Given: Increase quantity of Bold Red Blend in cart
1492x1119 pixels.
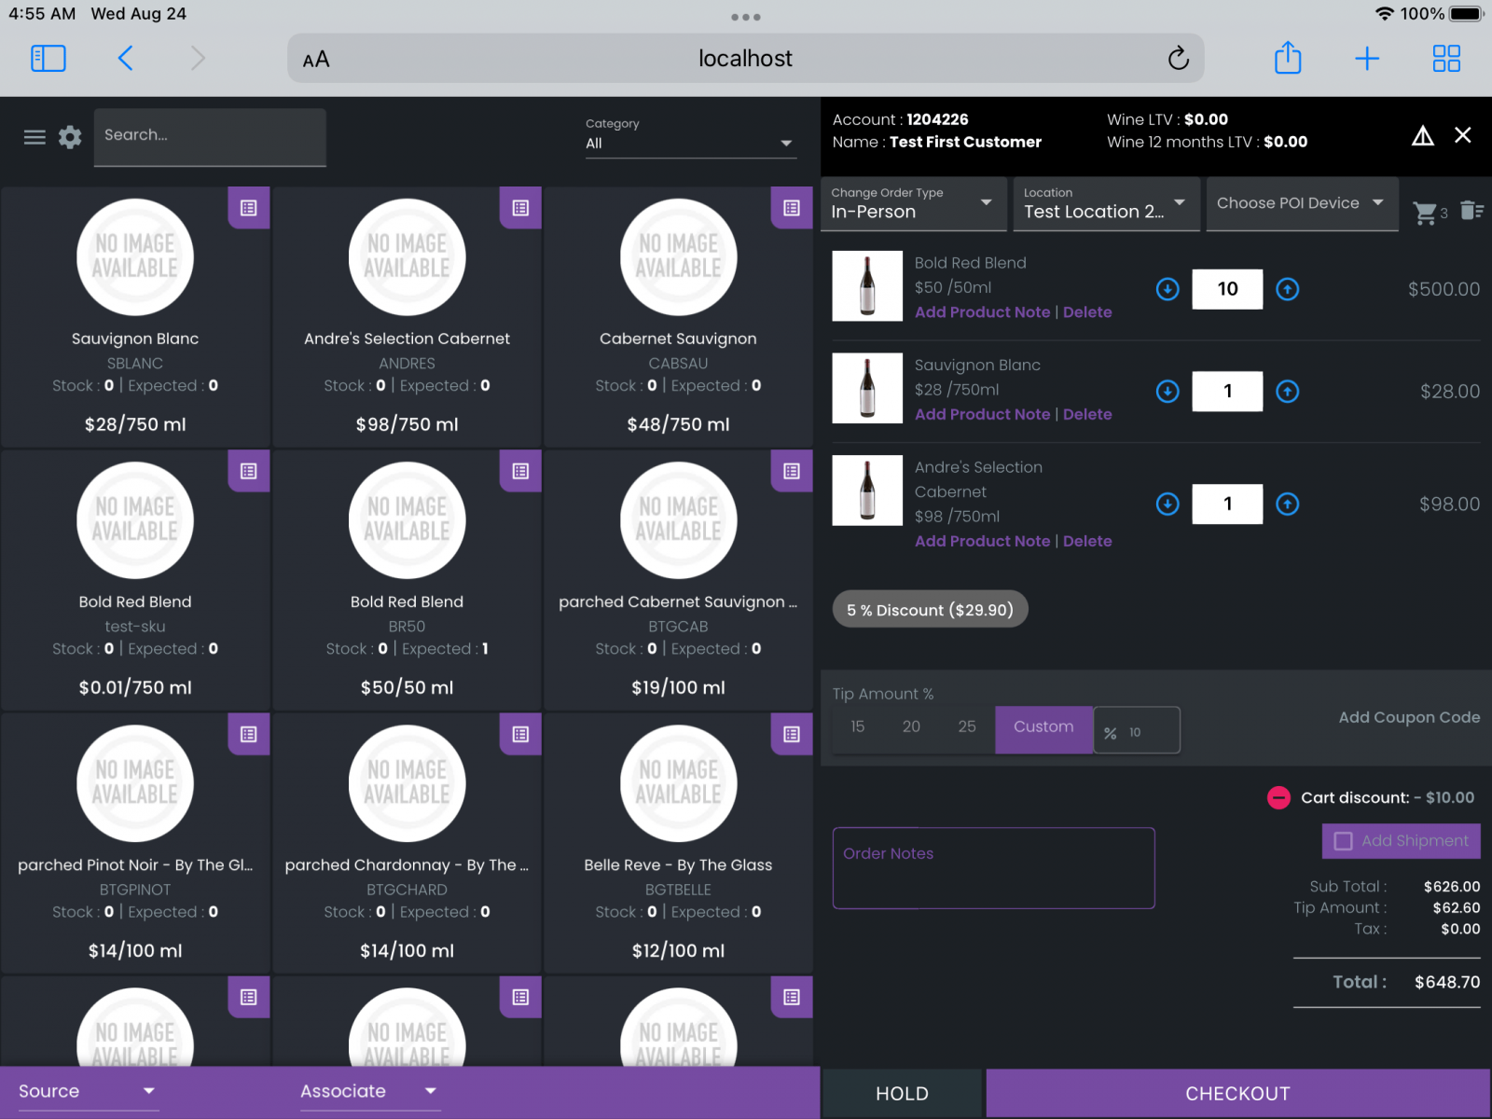Looking at the screenshot, I should tap(1288, 289).
